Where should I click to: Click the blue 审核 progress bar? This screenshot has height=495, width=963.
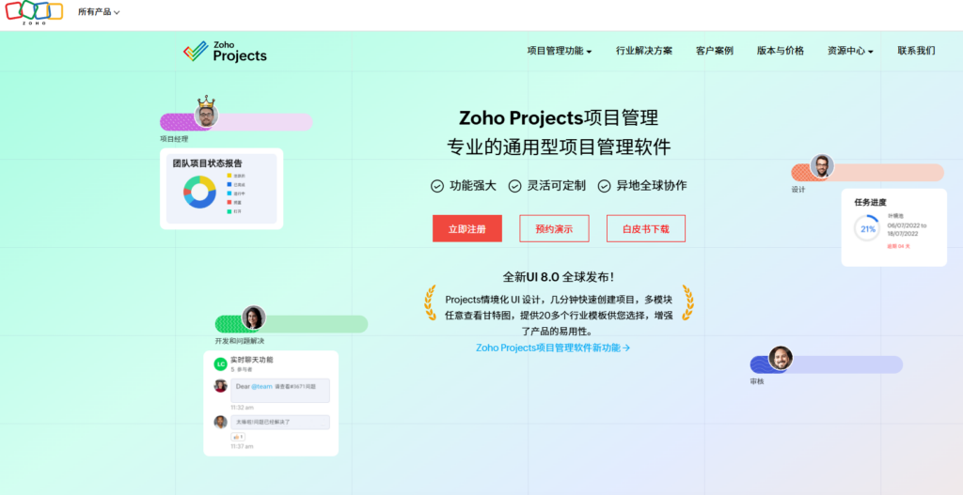[826, 364]
